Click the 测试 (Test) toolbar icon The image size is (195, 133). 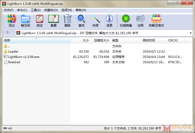click(x=40, y=19)
